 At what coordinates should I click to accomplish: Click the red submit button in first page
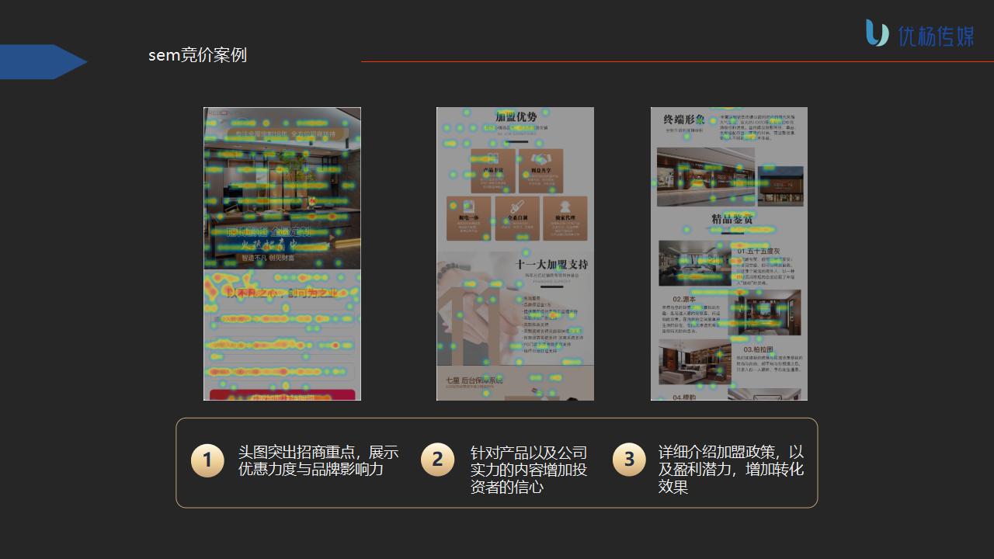point(282,395)
